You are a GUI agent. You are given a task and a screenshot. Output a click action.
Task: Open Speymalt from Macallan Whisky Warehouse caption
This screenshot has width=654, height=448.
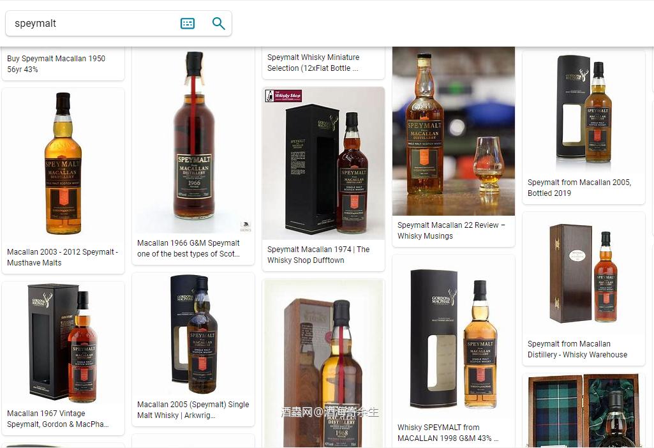click(x=577, y=349)
